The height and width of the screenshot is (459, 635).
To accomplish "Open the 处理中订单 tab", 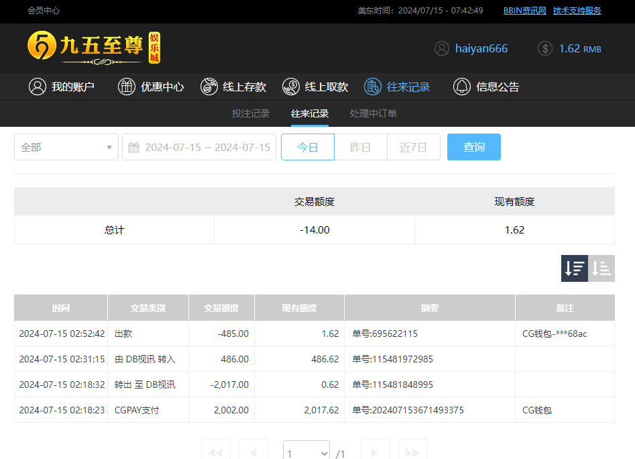I will [373, 113].
